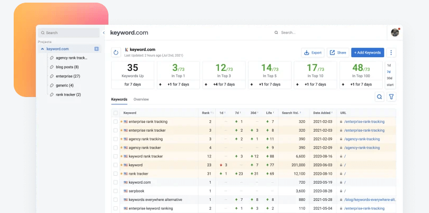The image size is (429, 213).
Task: Open the table search magnifier icon
Action: pyautogui.click(x=379, y=97)
